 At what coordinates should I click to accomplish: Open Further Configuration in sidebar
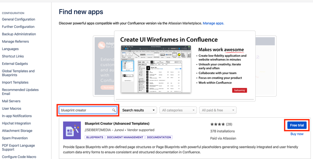(18, 27)
